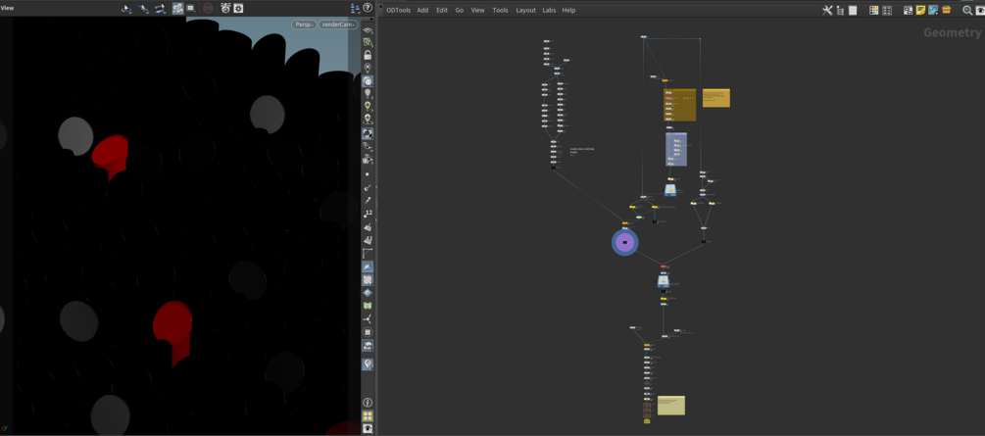Toggle the camera lock padlock icon
The width and height of the screenshot is (985, 436).
click(368, 55)
